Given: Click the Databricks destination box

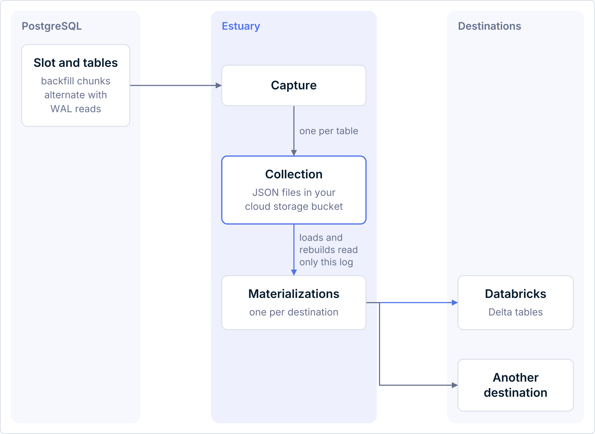Looking at the screenshot, I should point(516,303).
